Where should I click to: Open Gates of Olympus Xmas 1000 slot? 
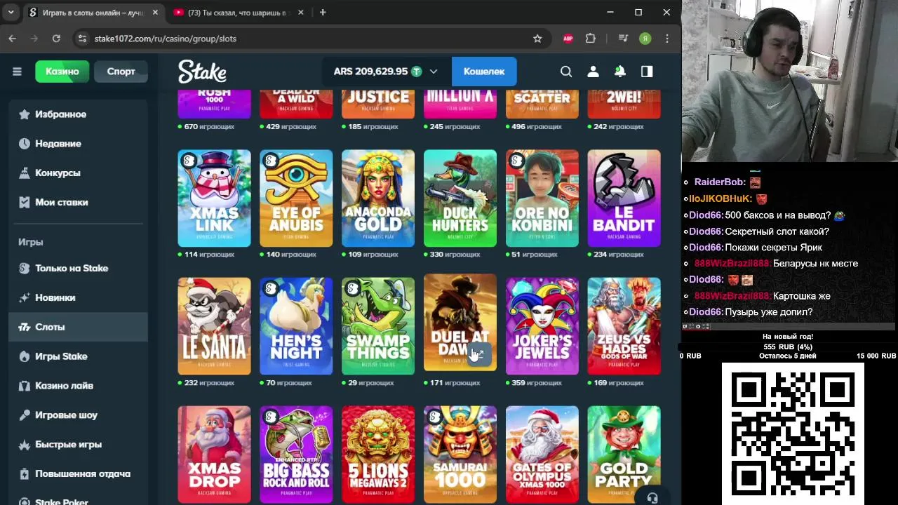542,454
